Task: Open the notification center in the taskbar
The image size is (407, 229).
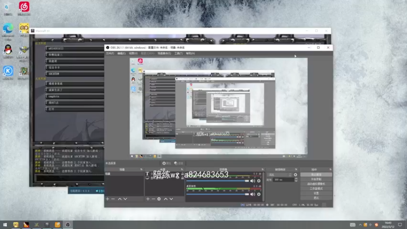Action: coord(400,224)
